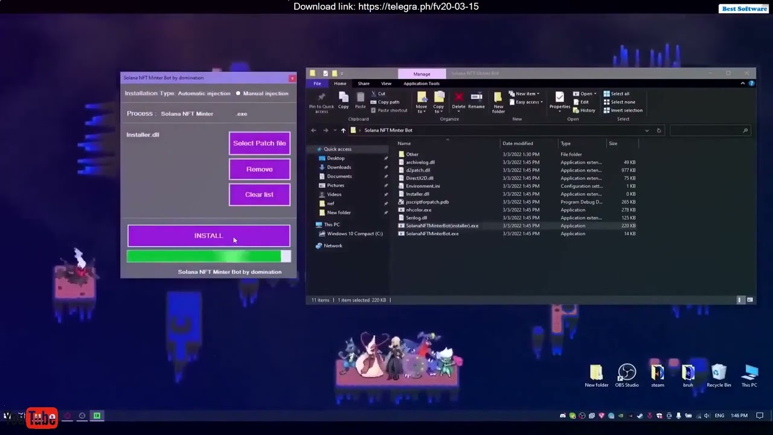Refresh the Explorer address bar
The width and height of the screenshot is (773, 435).
tap(659, 130)
